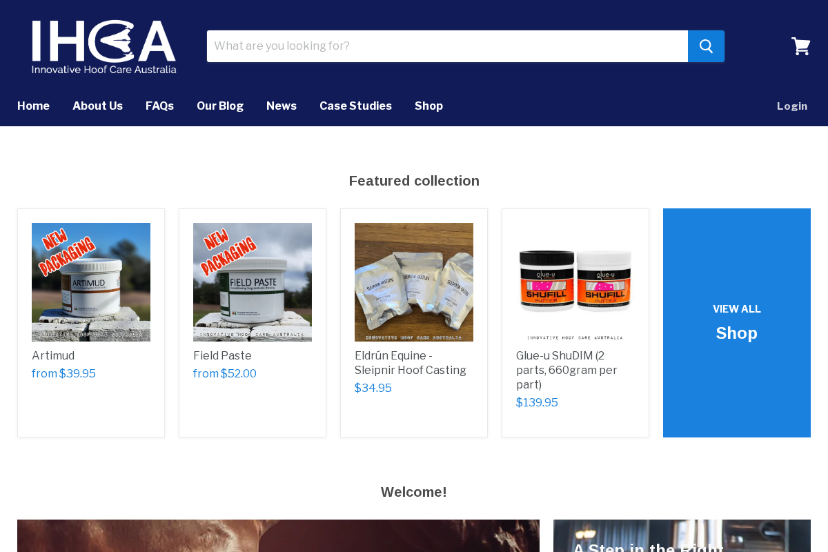Click the Glue-u ShuFILL putty image

(x=575, y=282)
